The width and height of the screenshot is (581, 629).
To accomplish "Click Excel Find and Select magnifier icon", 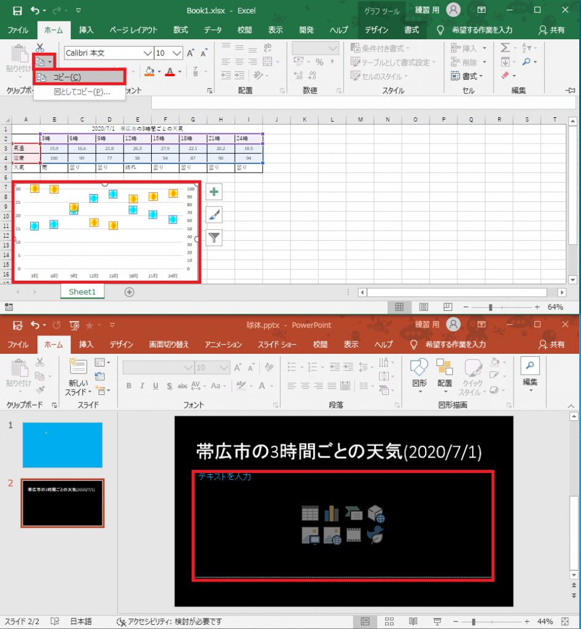I will coord(526,62).
